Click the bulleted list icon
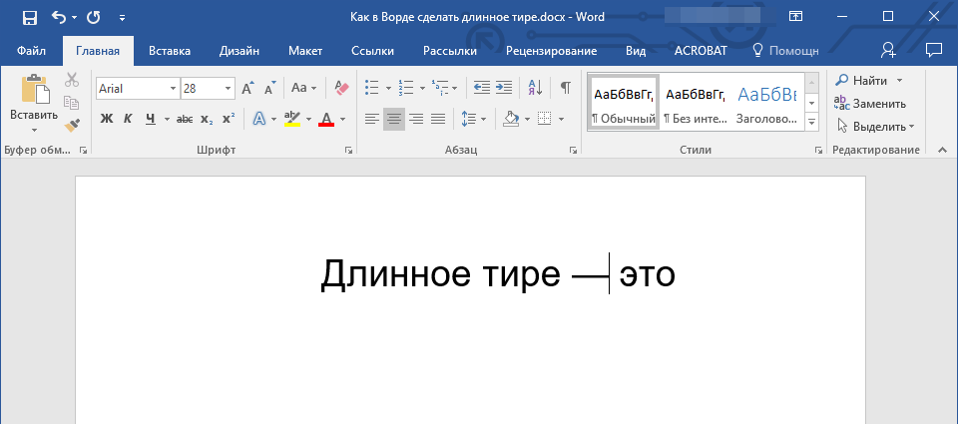 coord(371,88)
